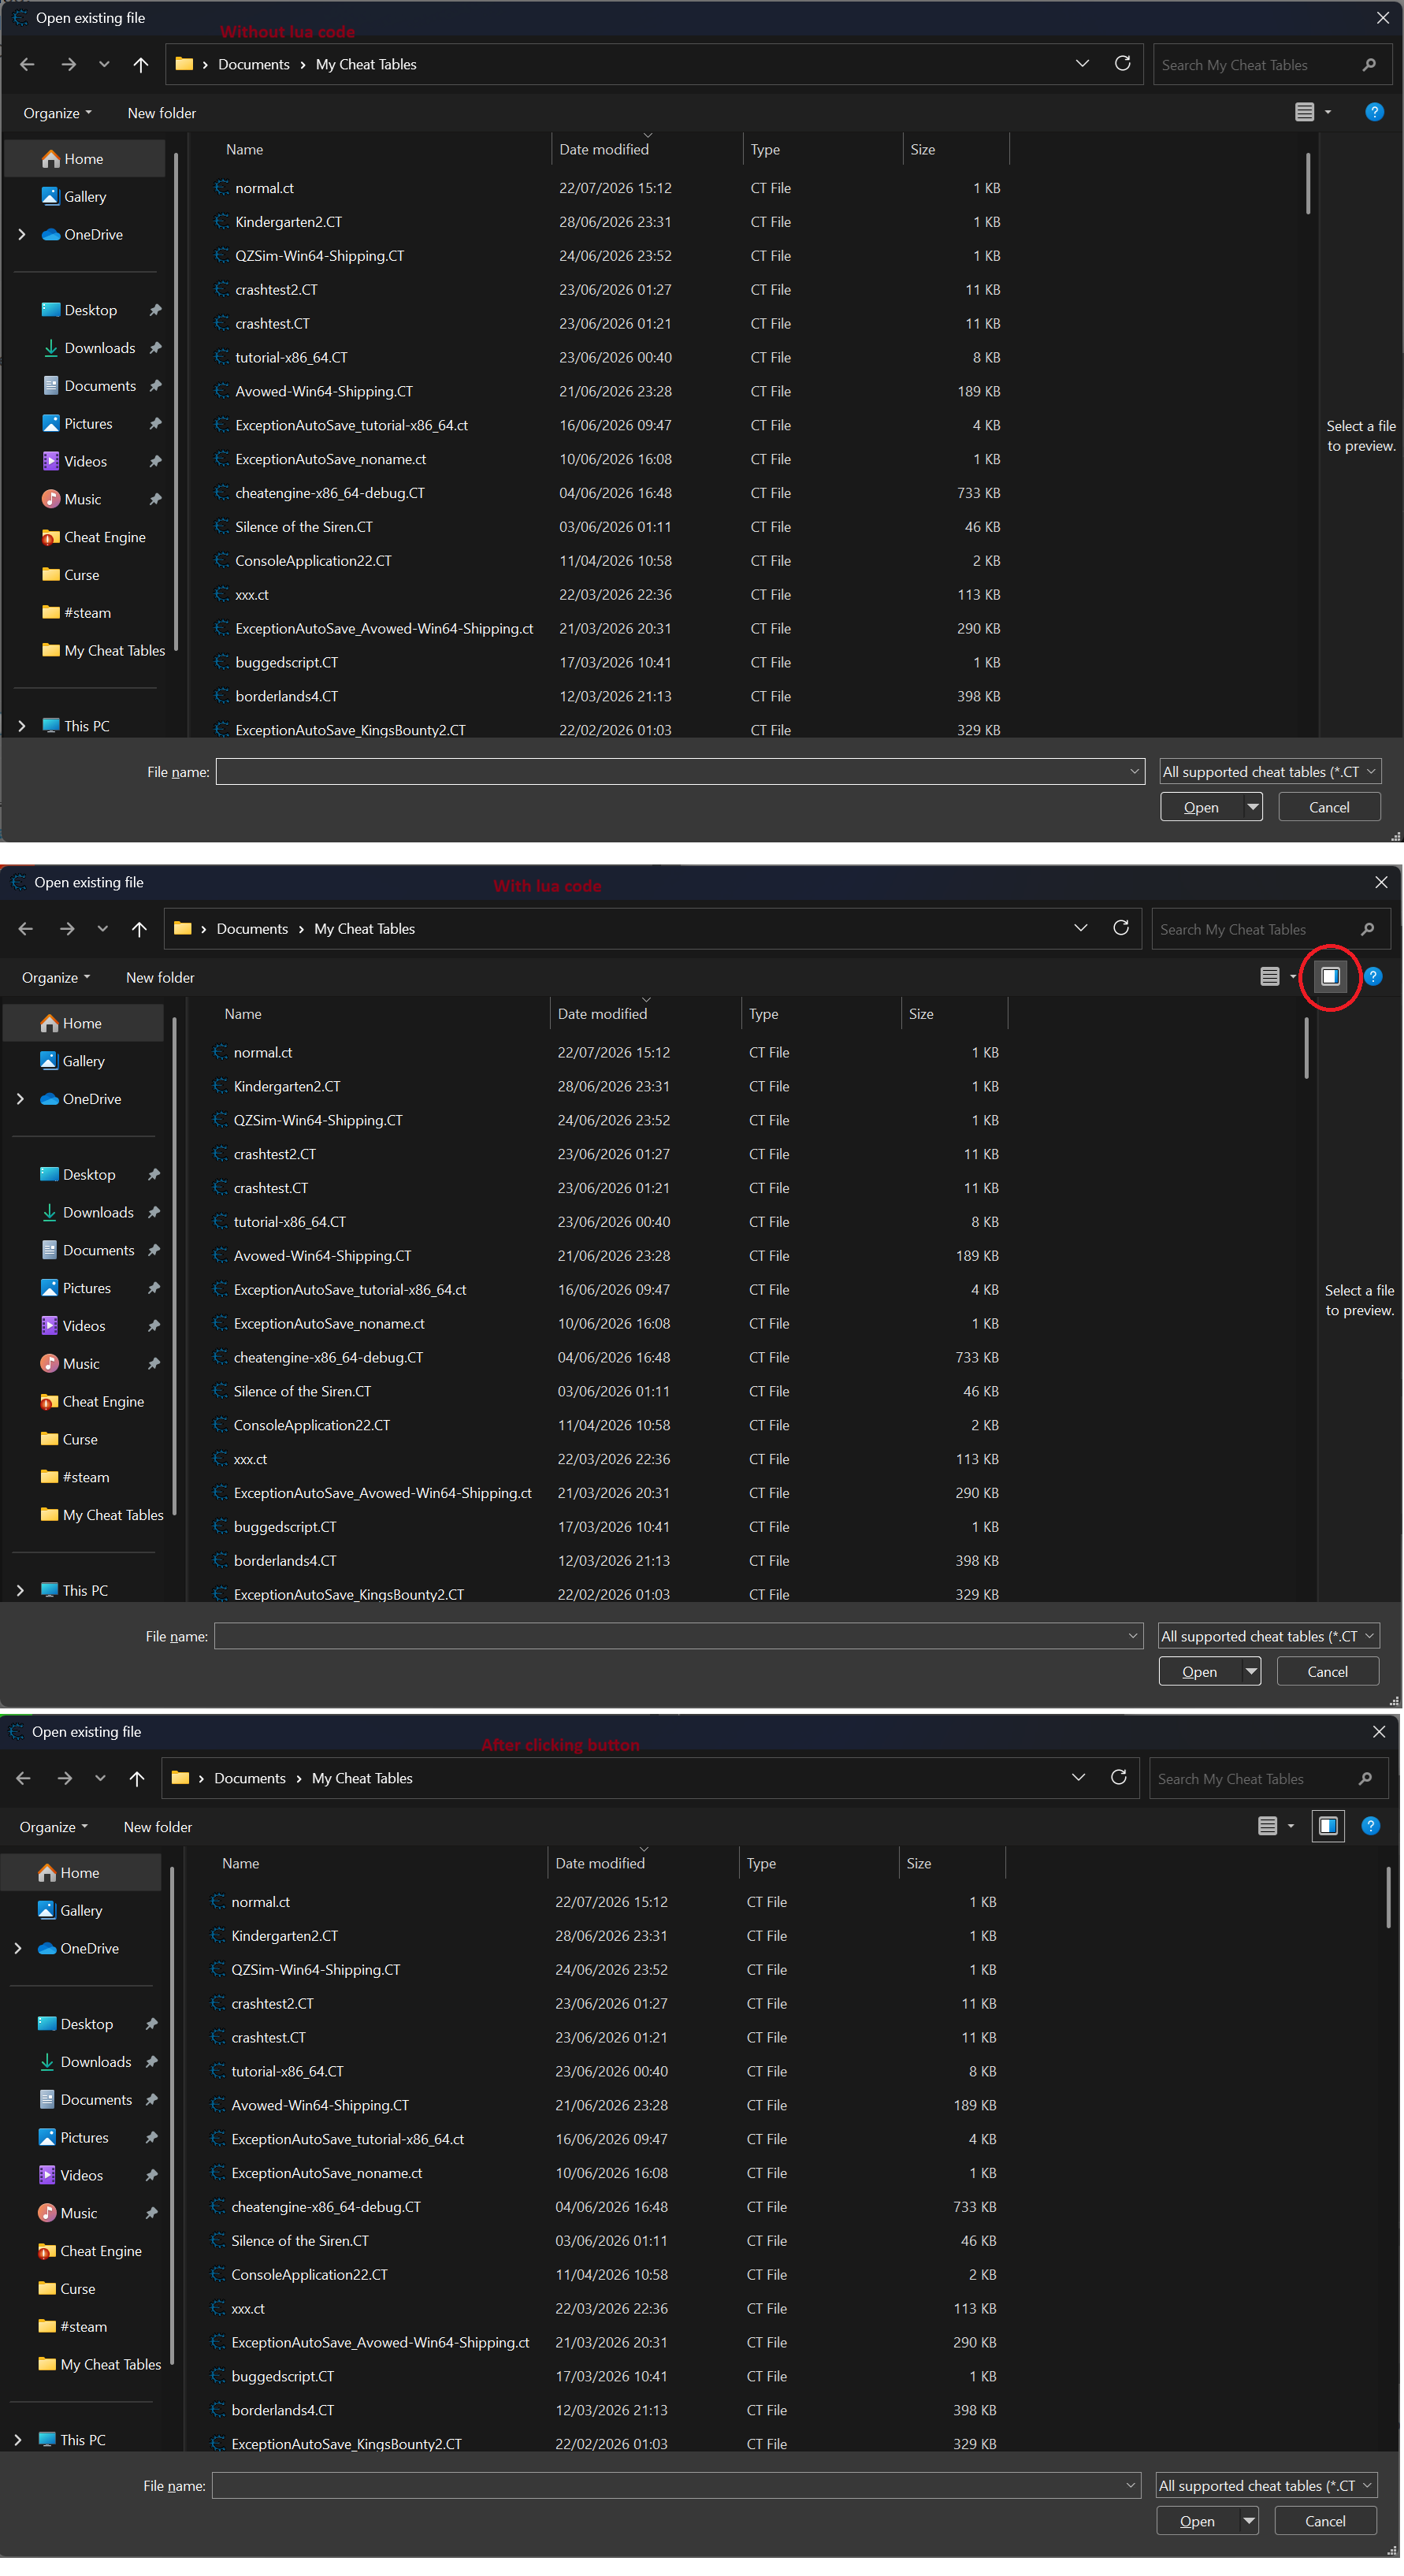Select buggedscript.CT in the top dialog

click(x=286, y=662)
